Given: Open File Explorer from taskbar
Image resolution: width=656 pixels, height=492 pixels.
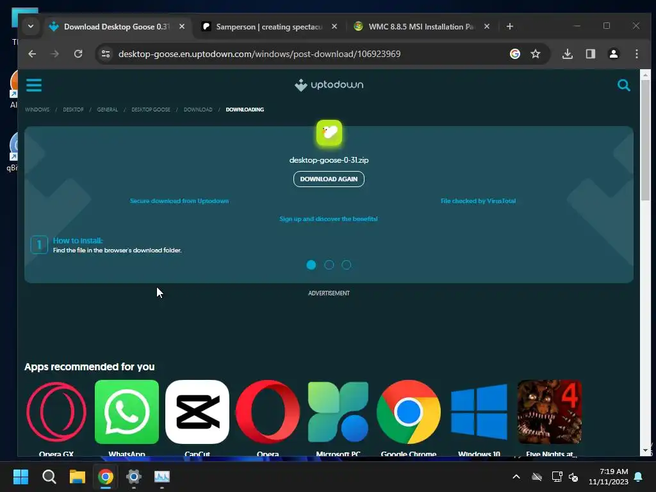Looking at the screenshot, I should [x=78, y=477].
